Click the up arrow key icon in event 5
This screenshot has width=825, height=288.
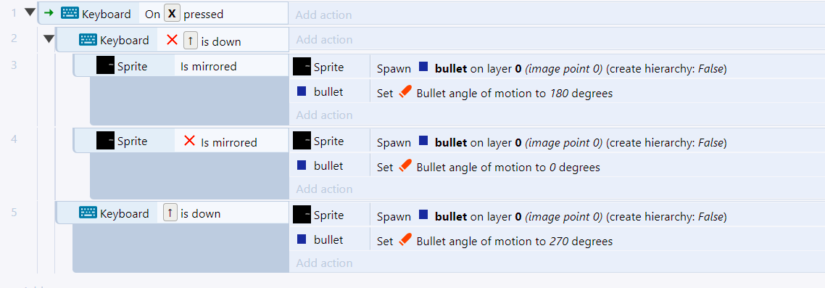click(170, 213)
